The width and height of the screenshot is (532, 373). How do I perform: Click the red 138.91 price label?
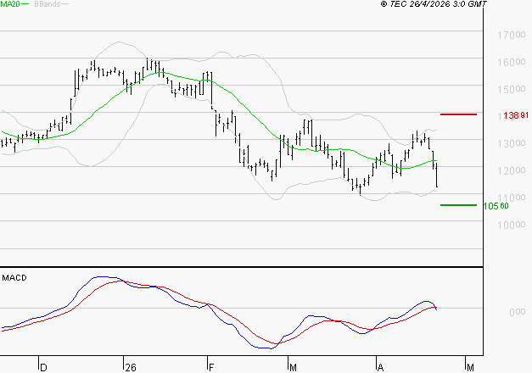516,115
